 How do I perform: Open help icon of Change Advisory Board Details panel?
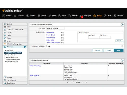click(x=122, y=25)
